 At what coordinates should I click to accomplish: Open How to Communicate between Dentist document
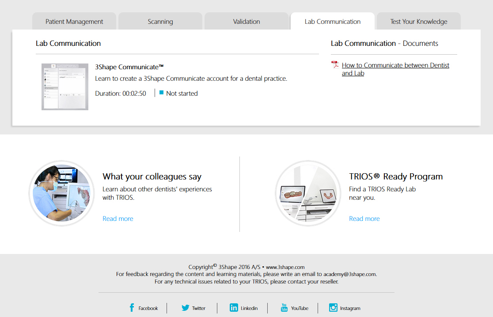coord(395,65)
